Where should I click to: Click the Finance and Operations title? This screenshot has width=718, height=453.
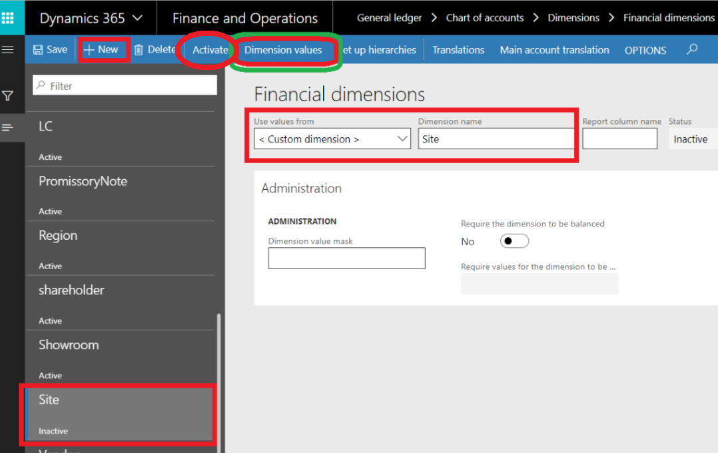point(245,19)
